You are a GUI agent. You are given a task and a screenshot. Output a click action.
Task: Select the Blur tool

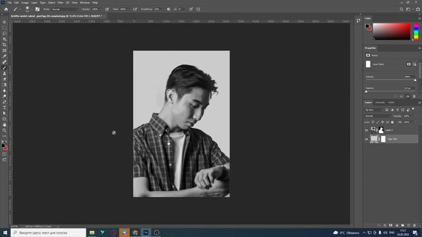[x=5, y=90]
